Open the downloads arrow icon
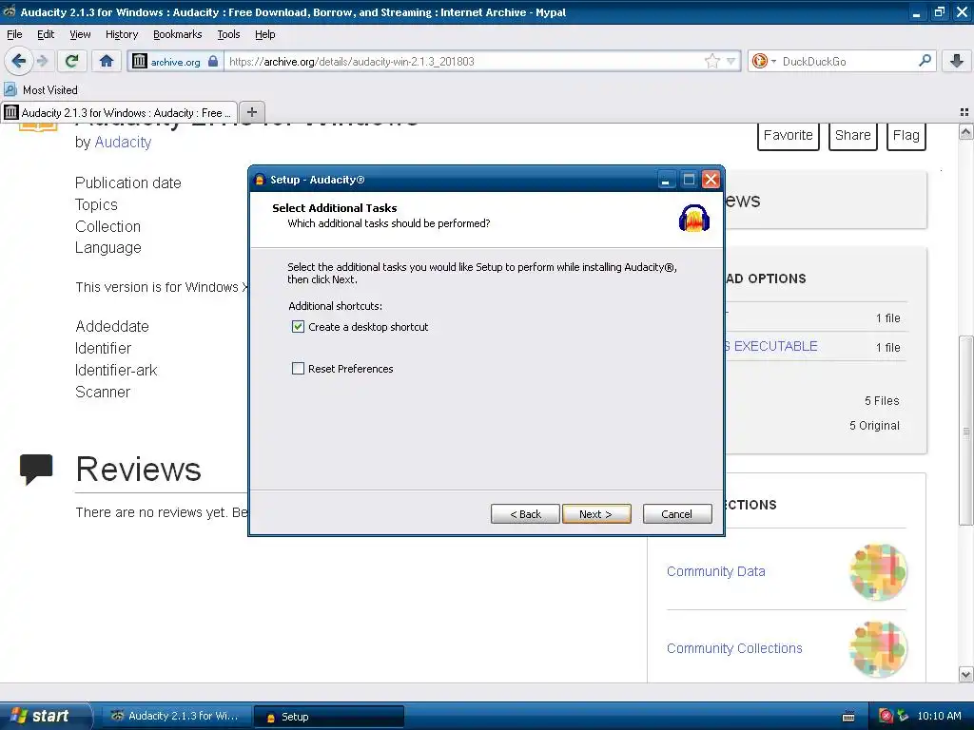 957,61
